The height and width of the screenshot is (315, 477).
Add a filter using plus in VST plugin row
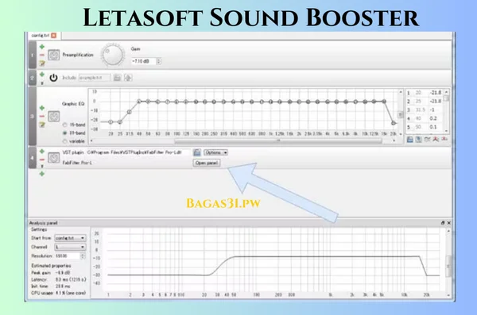42,151
